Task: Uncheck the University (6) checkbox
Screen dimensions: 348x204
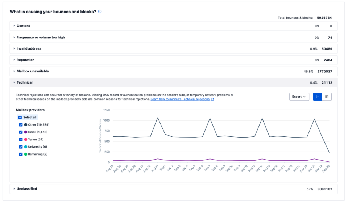Action: [21, 147]
